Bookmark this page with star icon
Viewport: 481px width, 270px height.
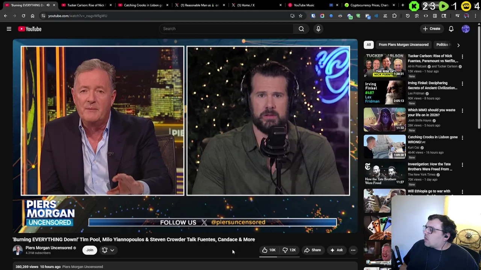point(301,16)
